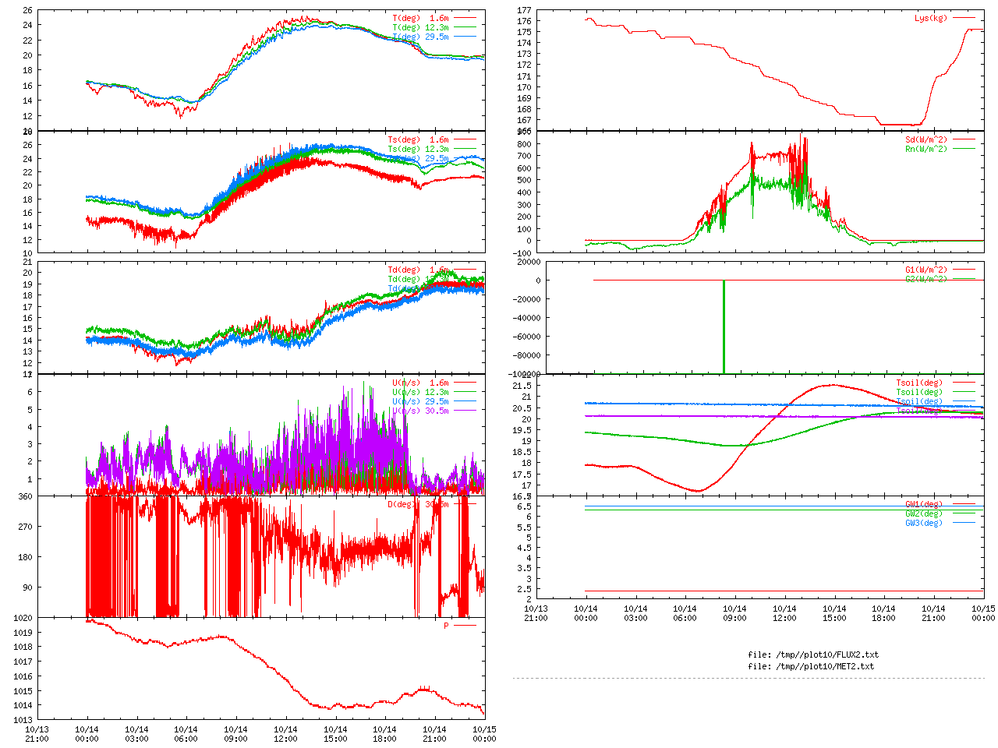Select the T(deg) 12.3m legend entry
The image size is (998, 748).
click(421, 27)
